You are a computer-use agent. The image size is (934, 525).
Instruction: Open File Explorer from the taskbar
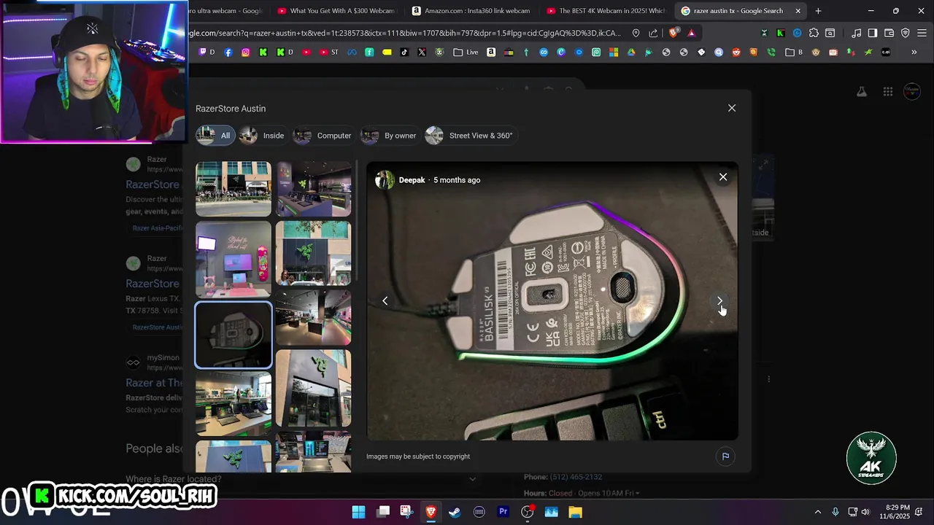[575, 512]
